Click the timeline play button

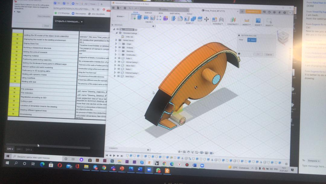(x=114, y=156)
